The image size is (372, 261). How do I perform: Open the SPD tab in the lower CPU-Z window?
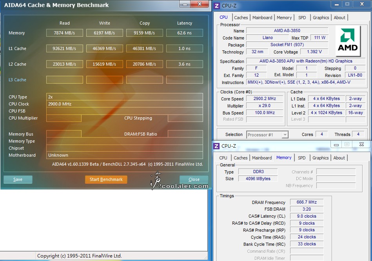tap(302, 158)
